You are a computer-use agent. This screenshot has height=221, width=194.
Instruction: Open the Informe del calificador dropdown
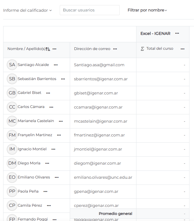(27, 10)
